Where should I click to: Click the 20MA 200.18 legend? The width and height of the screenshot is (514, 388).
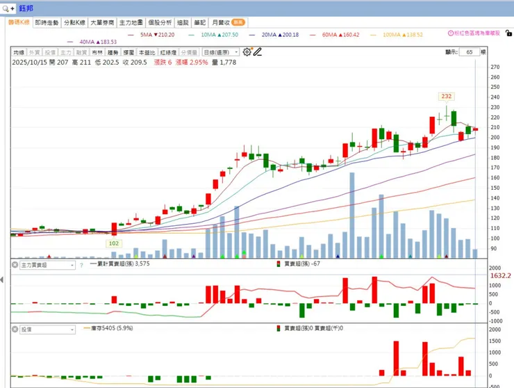[274, 35]
